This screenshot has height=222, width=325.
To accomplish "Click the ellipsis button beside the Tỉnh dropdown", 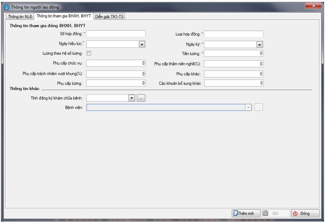I will click(141, 98).
